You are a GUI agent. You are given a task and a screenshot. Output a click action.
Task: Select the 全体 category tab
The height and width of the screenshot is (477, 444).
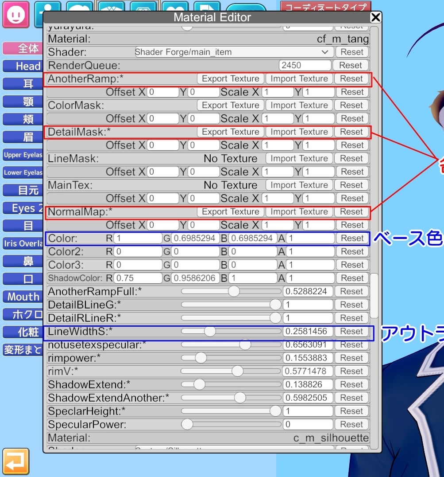pyautogui.click(x=23, y=48)
